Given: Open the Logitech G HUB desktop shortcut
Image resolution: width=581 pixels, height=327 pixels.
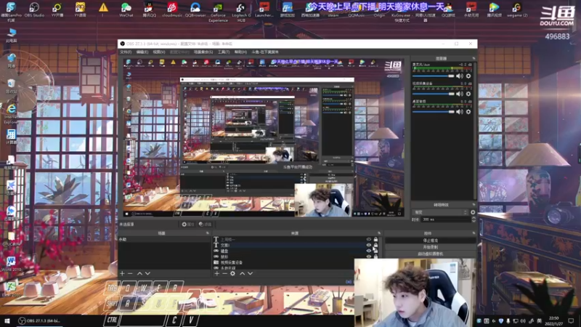Looking at the screenshot, I should pos(241,12).
